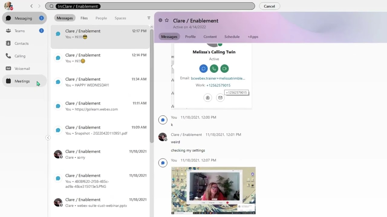The image size is (387, 217).
Task: Select the Spaces search filter tab
Action: (x=120, y=18)
